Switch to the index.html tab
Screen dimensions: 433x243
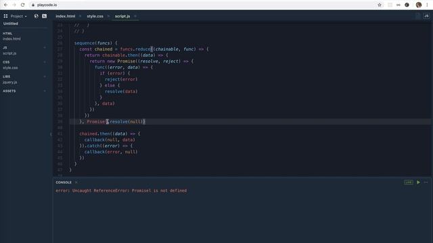(x=66, y=16)
